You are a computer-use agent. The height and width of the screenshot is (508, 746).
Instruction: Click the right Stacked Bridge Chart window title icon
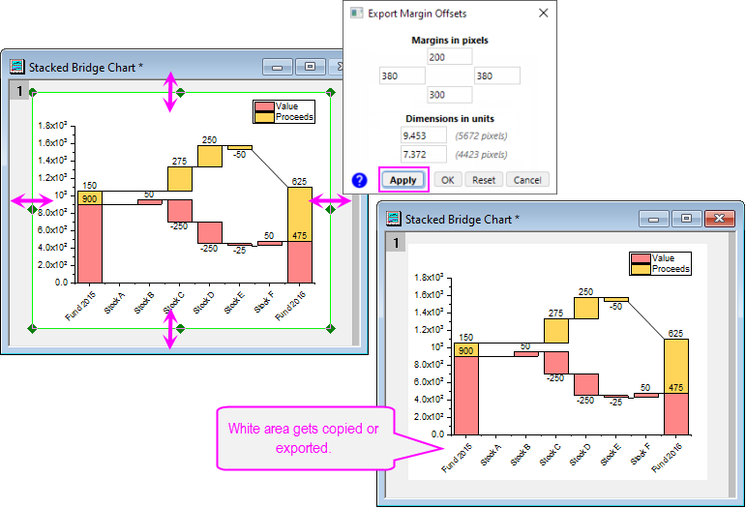tap(394, 220)
